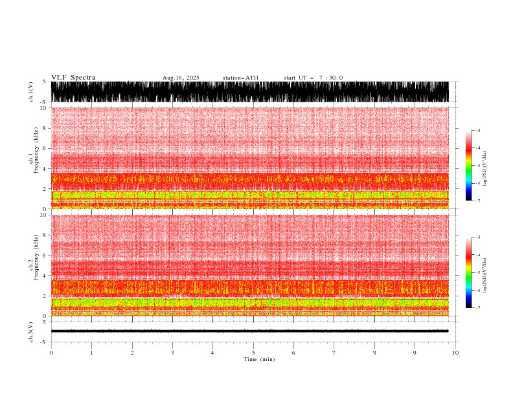Click the 1 minute time axis tick
513x396 pixels.
(x=91, y=353)
